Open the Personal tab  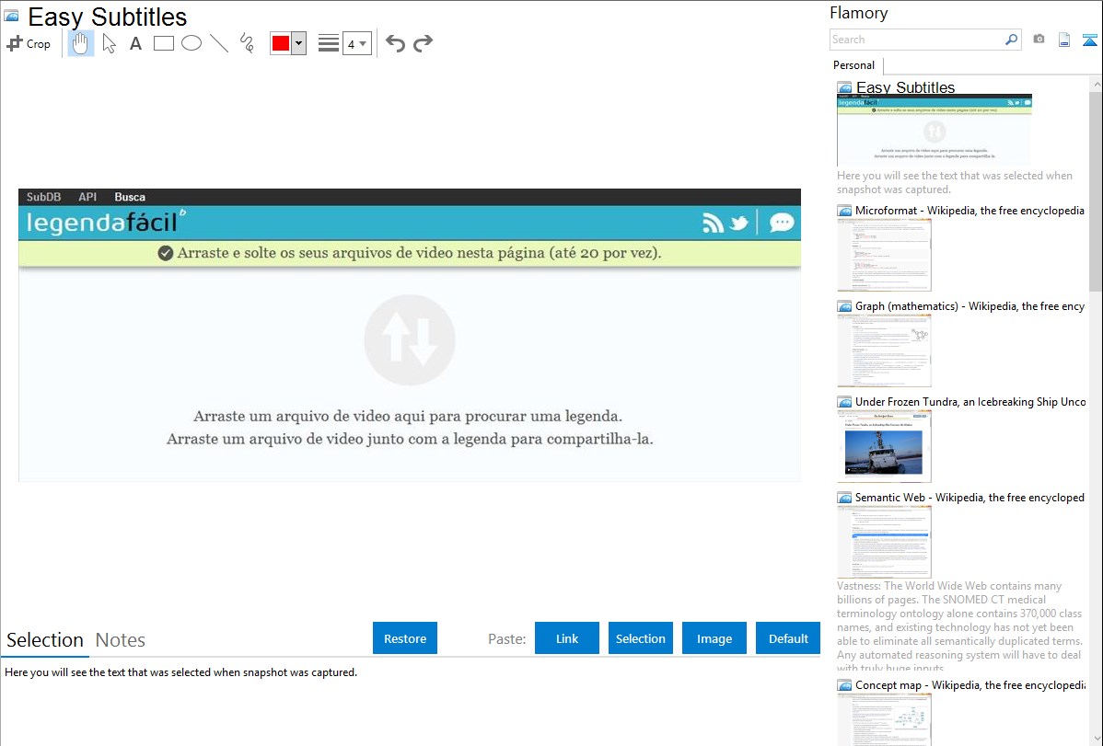point(854,65)
